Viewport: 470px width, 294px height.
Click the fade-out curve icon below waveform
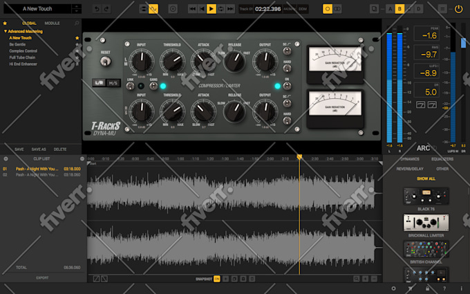tap(104, 279)
